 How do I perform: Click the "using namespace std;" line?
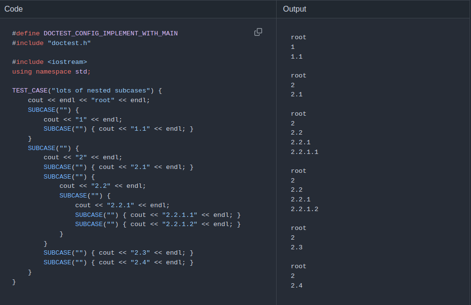(x=51, y=72)
